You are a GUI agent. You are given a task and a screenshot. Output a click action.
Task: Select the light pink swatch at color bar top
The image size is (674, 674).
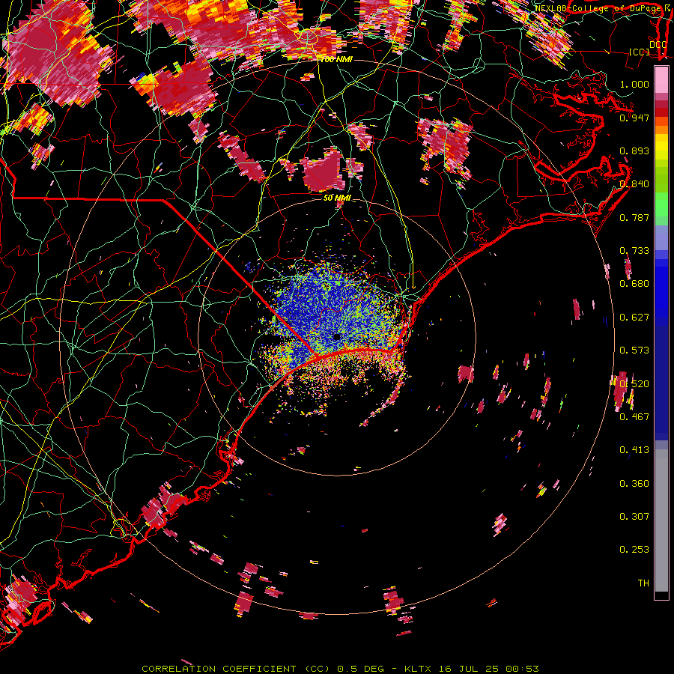coord(661,80)
